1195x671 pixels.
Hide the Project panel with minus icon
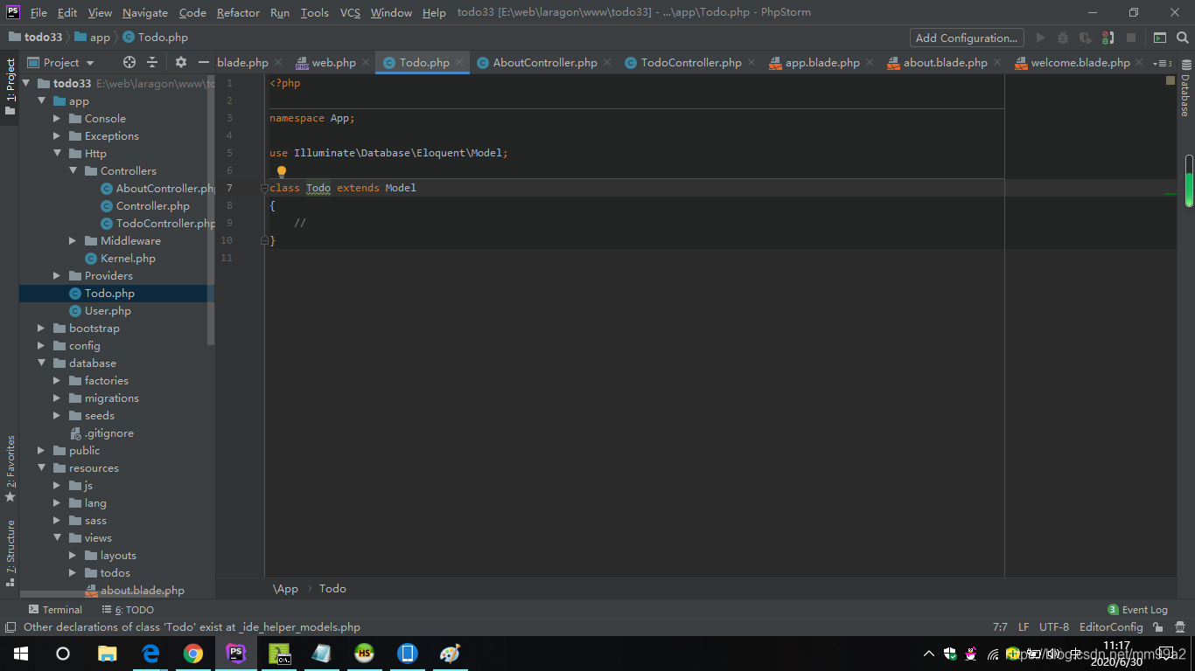pos(204,62)
